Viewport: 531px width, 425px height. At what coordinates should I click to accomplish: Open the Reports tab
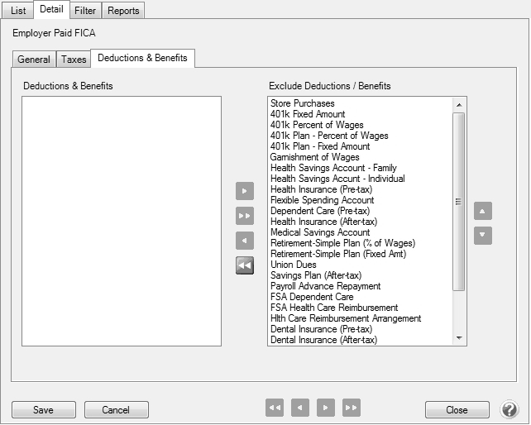pyautogui.click(x=123, y=11)
